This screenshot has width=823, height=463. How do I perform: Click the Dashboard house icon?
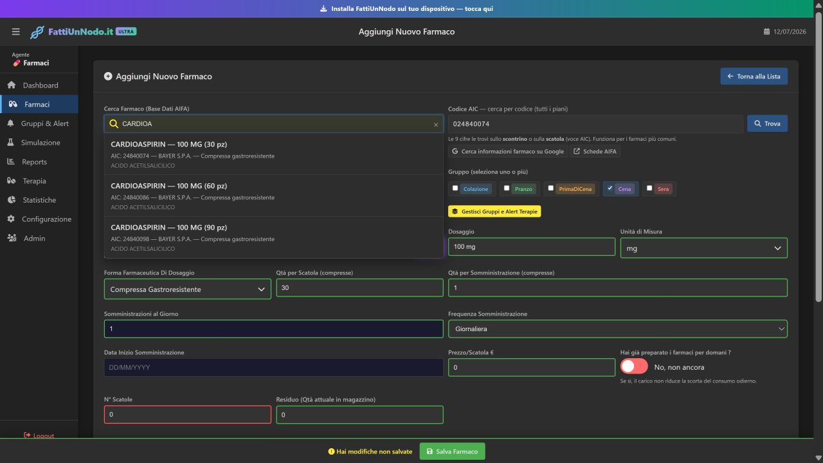coord(11,85)
